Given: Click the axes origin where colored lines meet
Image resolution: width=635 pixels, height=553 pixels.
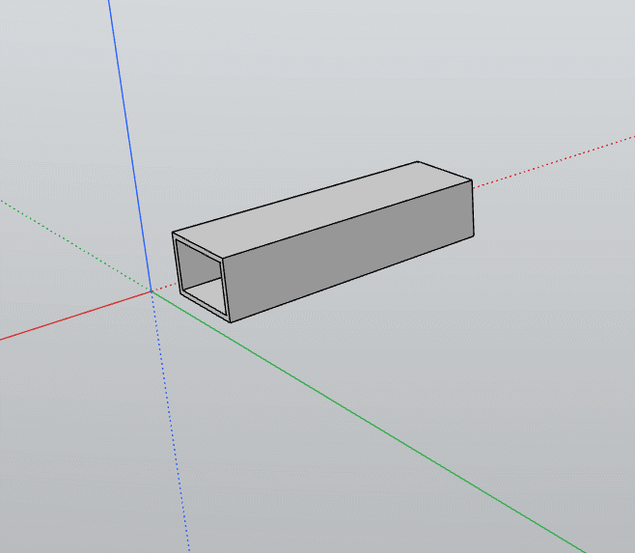Looking at the screenshot, I should pos(152,291).
